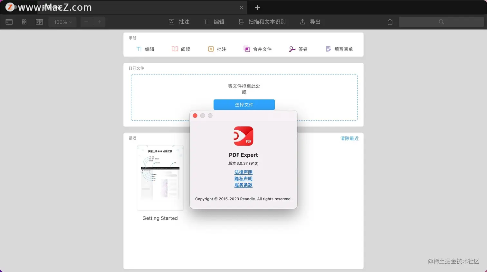Open the 法律声明 link in About dialog
The height and width of the screenshot is (272, 487).
(x=243, y=172)
